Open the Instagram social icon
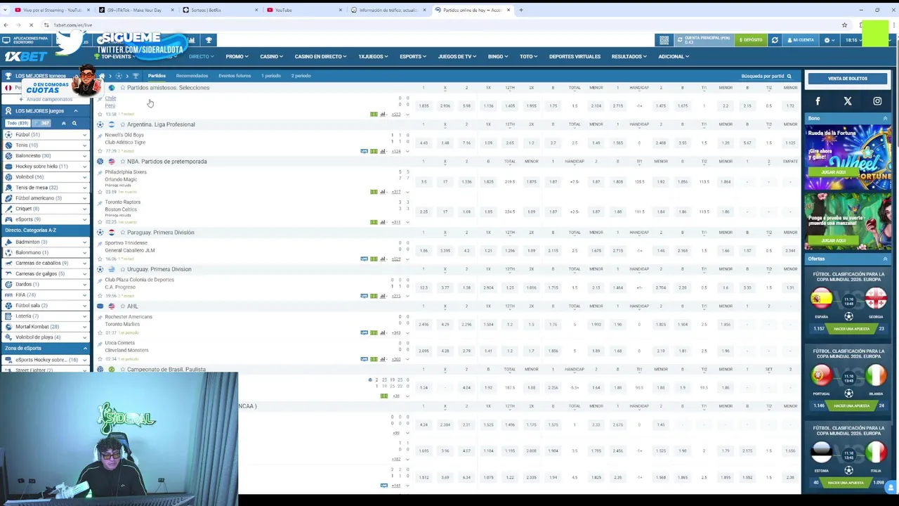The image size is (899, 506). [x=877, y=101]
